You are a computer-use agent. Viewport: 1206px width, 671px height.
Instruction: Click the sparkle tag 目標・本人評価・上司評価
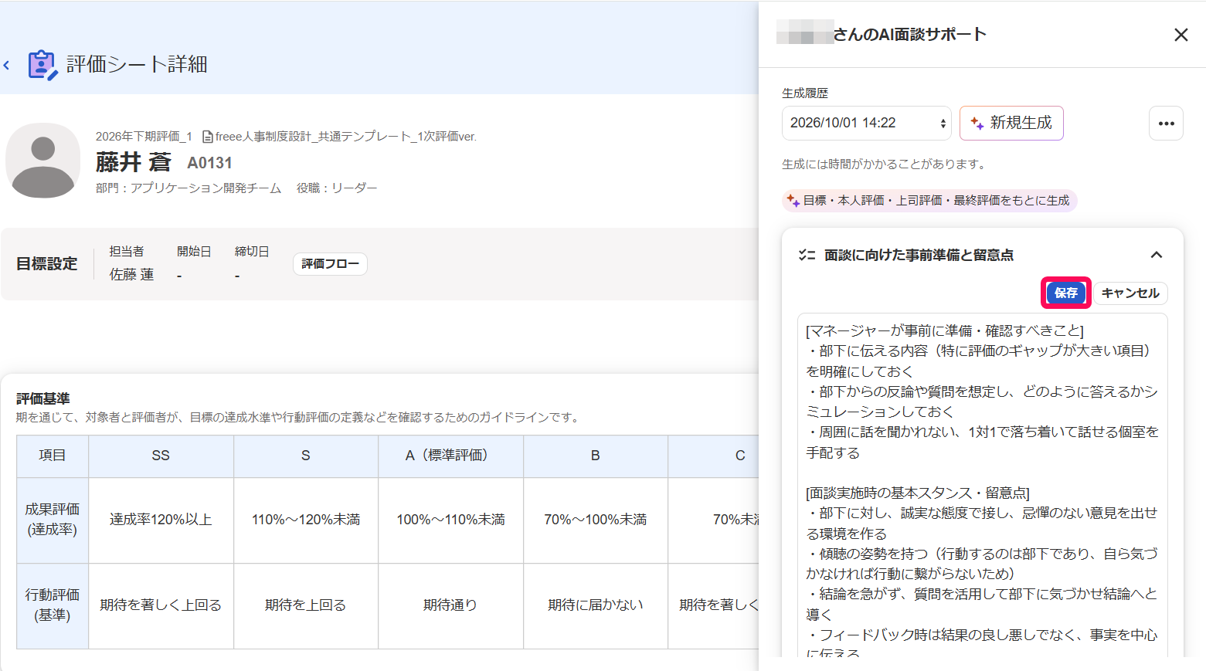click(929, 201)
